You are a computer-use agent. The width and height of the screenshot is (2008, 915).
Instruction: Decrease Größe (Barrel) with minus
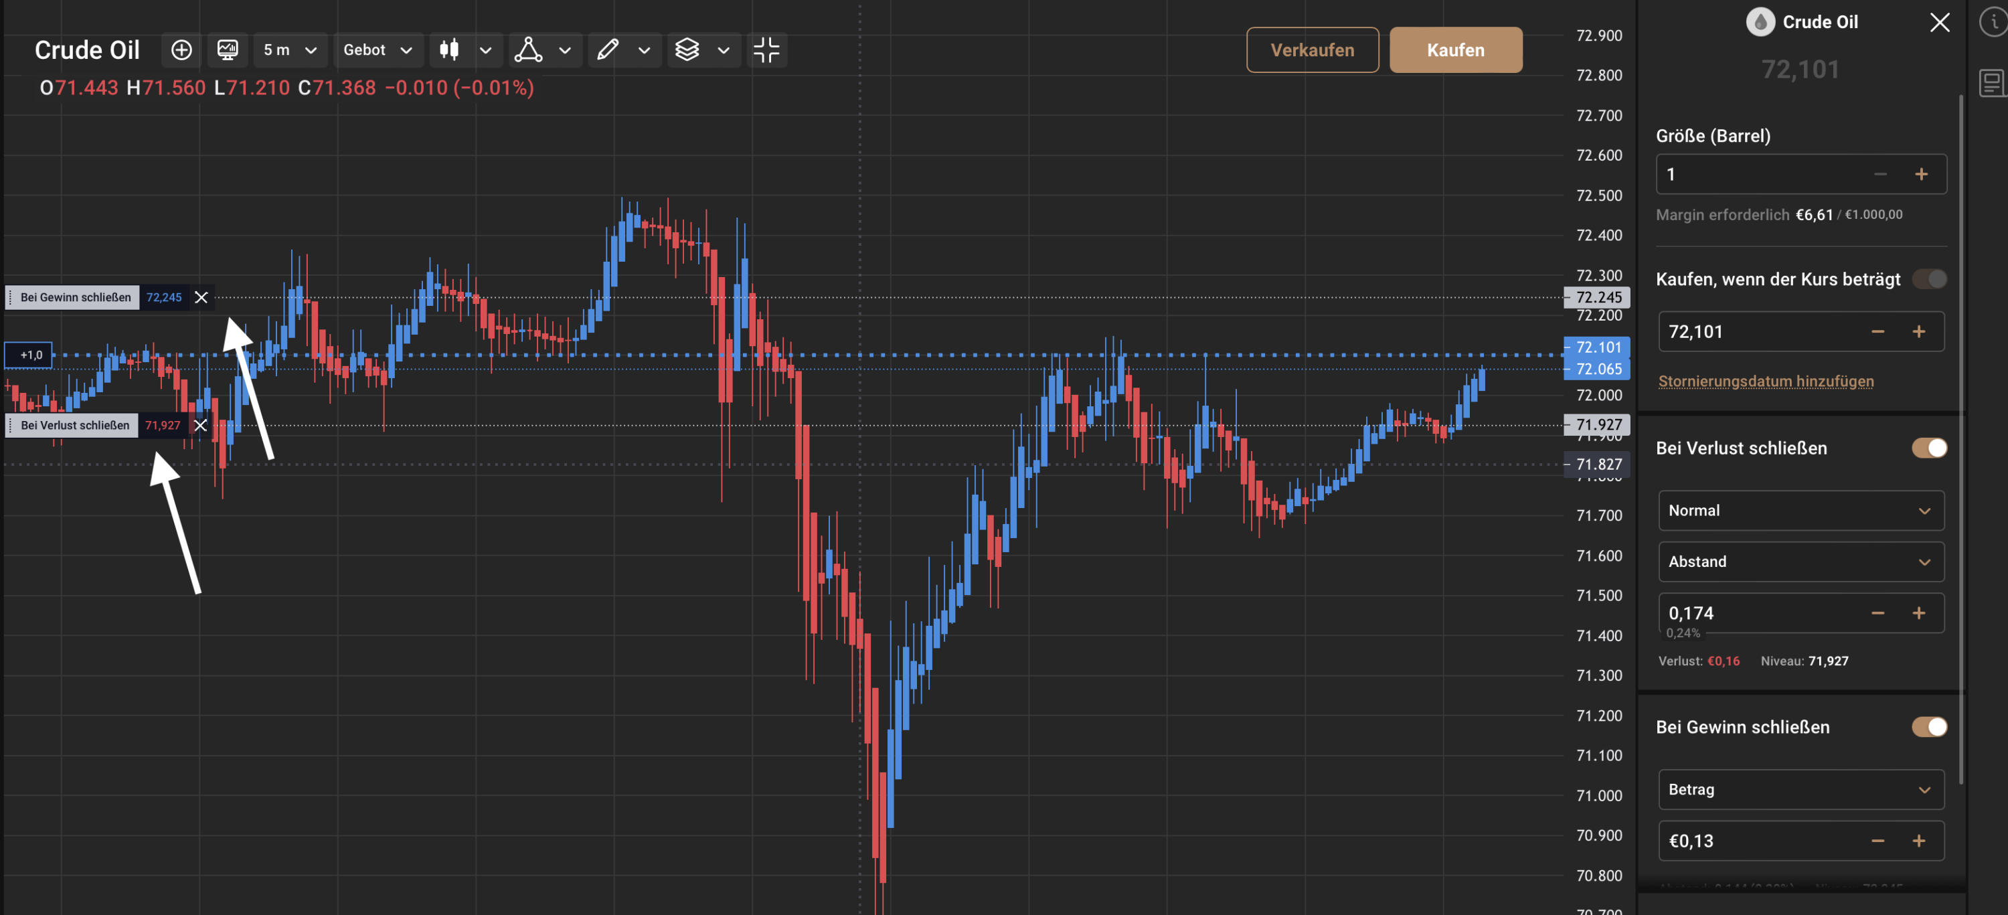point(1880,174)
